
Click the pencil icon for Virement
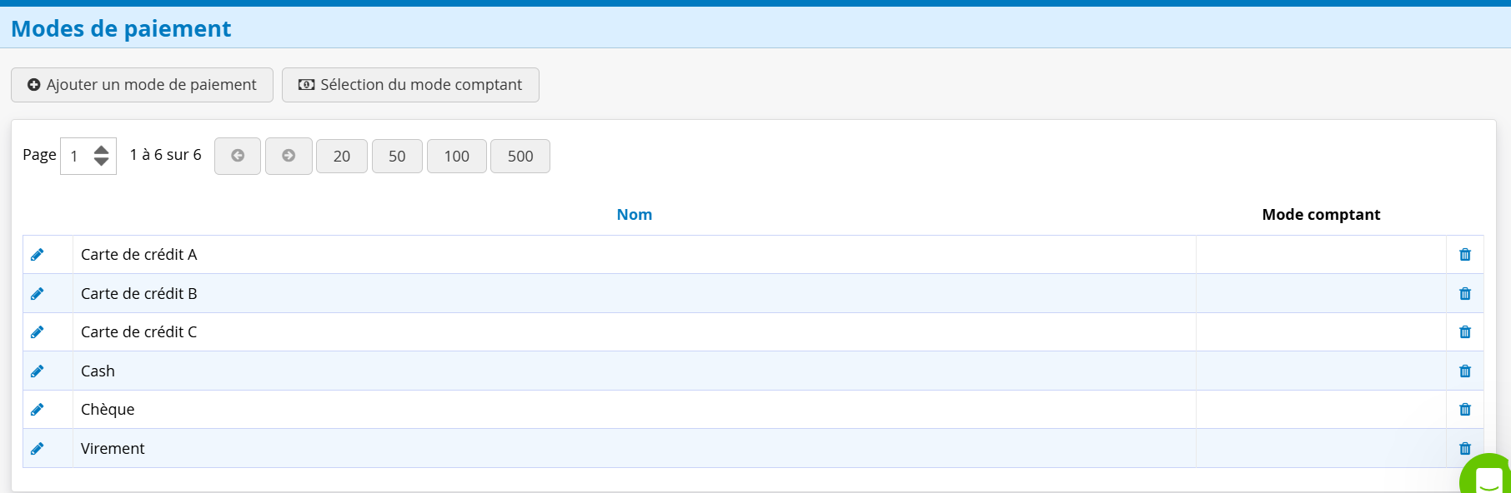[x=38, y=449]
